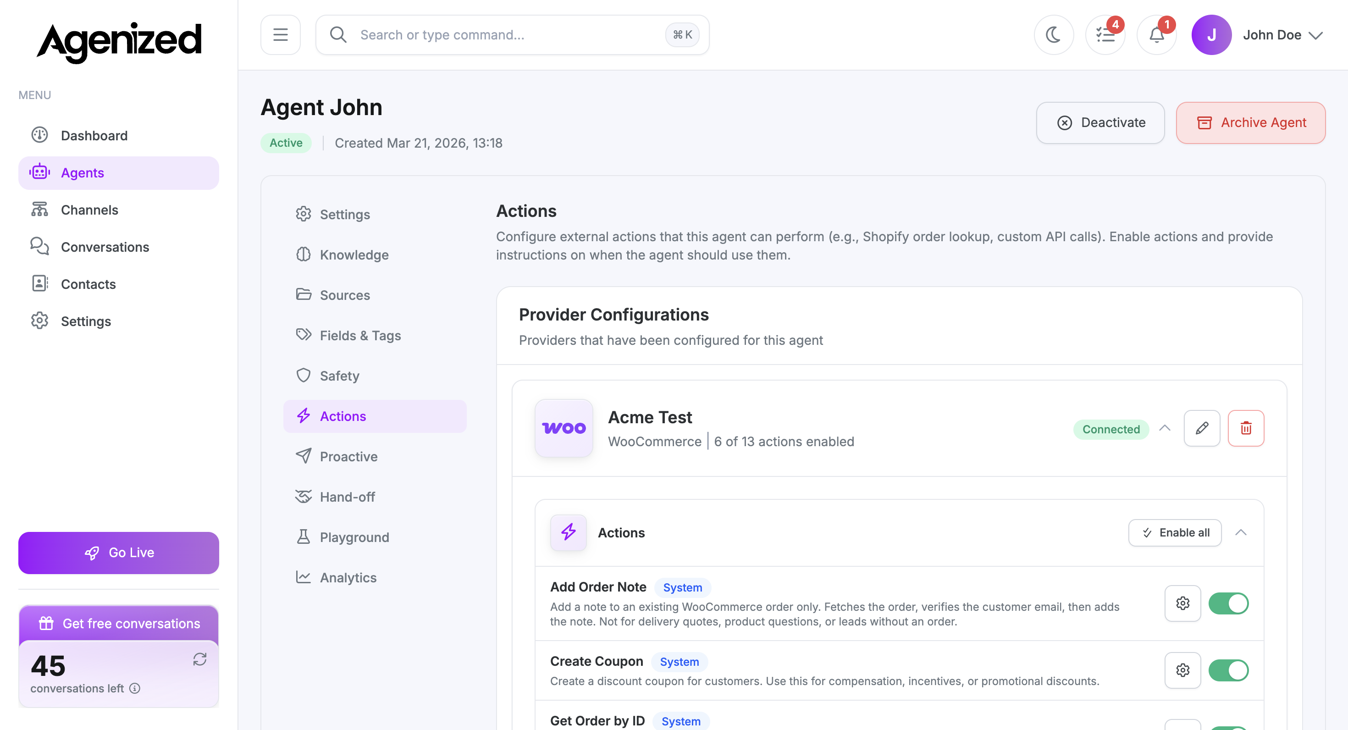Open the Conversations menu item
This screenshot has width=1348, height=730.
tap(105, 247)
